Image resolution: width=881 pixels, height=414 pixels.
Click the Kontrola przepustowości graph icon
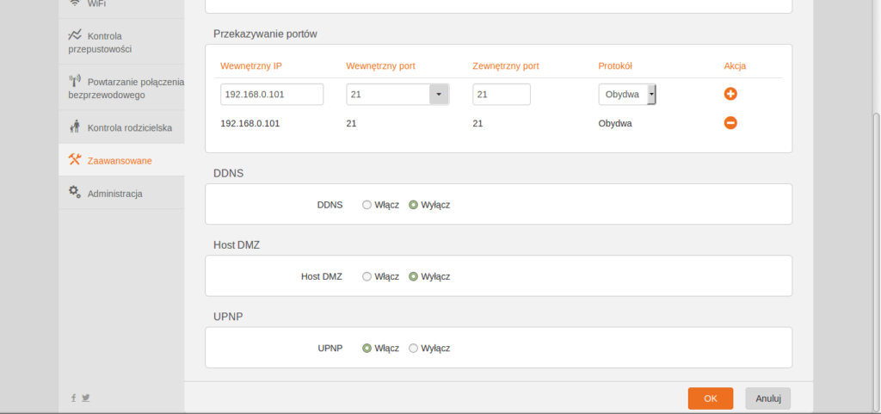click(x=75, y=35)
